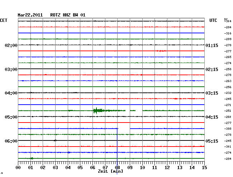Select the 05:00 CET time label

coord(11,117)
